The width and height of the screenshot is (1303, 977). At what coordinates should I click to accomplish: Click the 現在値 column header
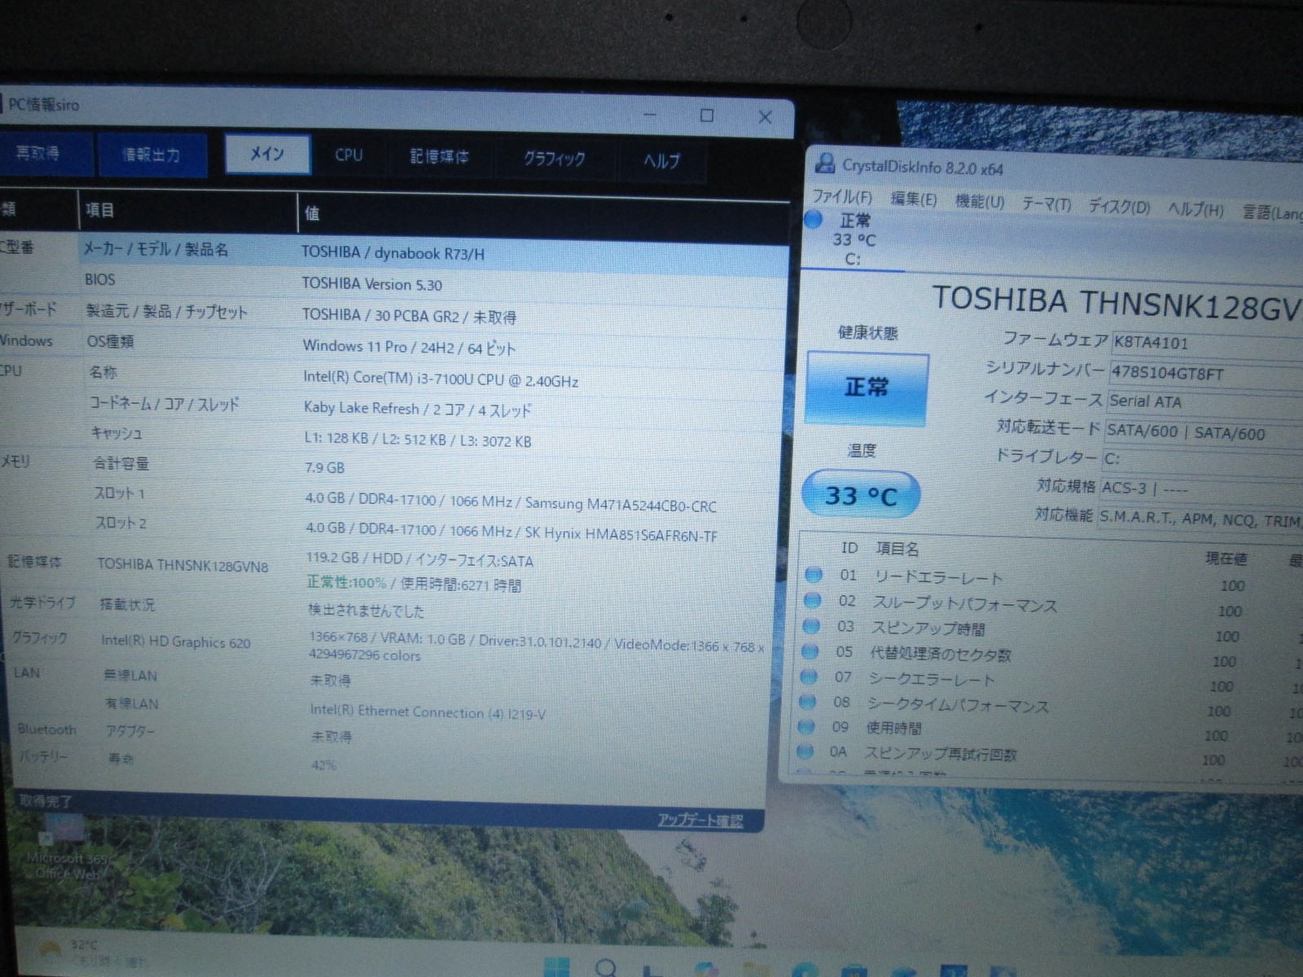(x=1226, y=559)
